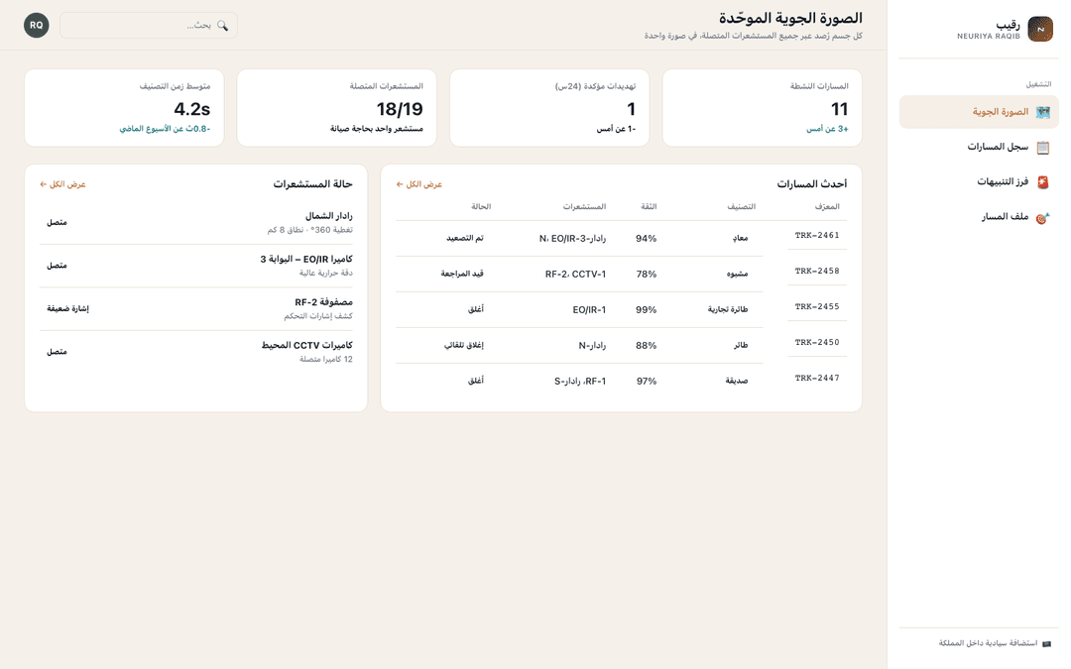Go to الصورة الجوية in the sidebar

point(979,112)
